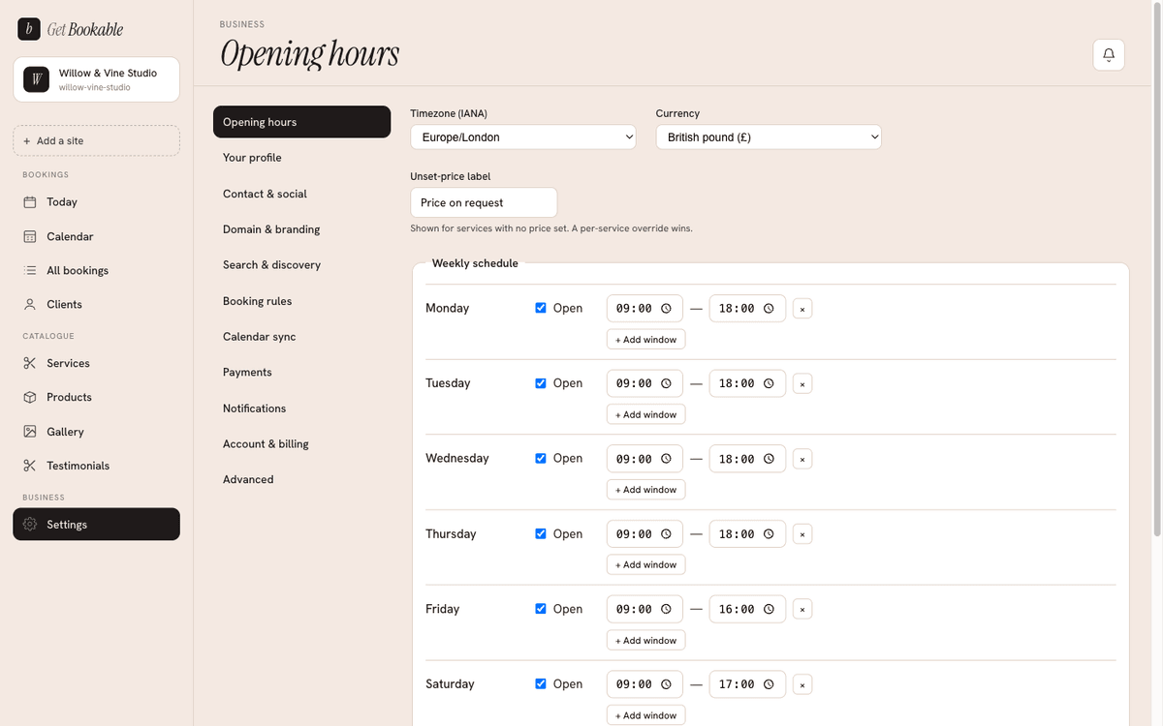The width and height of the screenshot is (1163, 726).
Task: Remove Saturday's time window with the × button
Action: pyautogui.click(x=802, y=684)
